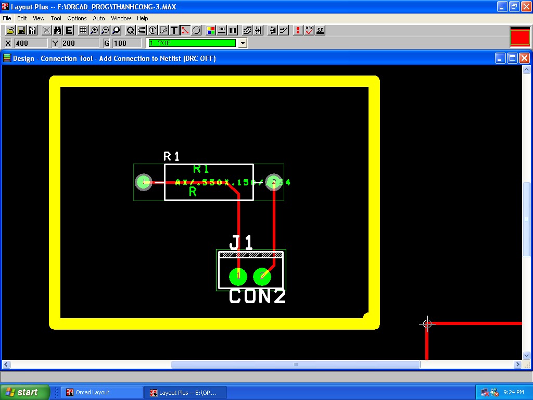Switch to Layout Plus taskbar button
Screen dimensions: 533x400
click(x=185, y=392)
